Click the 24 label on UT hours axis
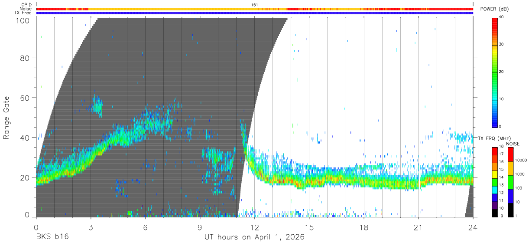Image resolution: width=532 pixels, height=246 pixels. point(473,227)
